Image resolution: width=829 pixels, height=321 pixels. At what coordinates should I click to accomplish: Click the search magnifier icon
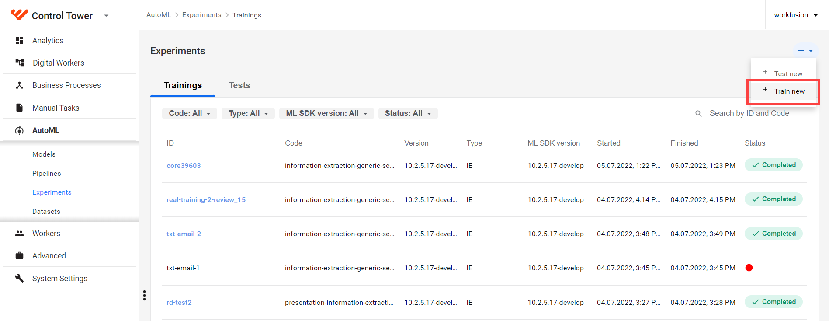698,114
